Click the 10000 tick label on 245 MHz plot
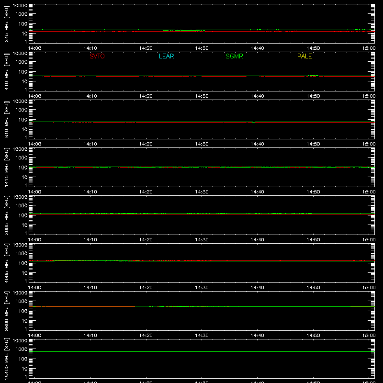The width and height of the screenshot is (383, 383). (x=20, y=6)
